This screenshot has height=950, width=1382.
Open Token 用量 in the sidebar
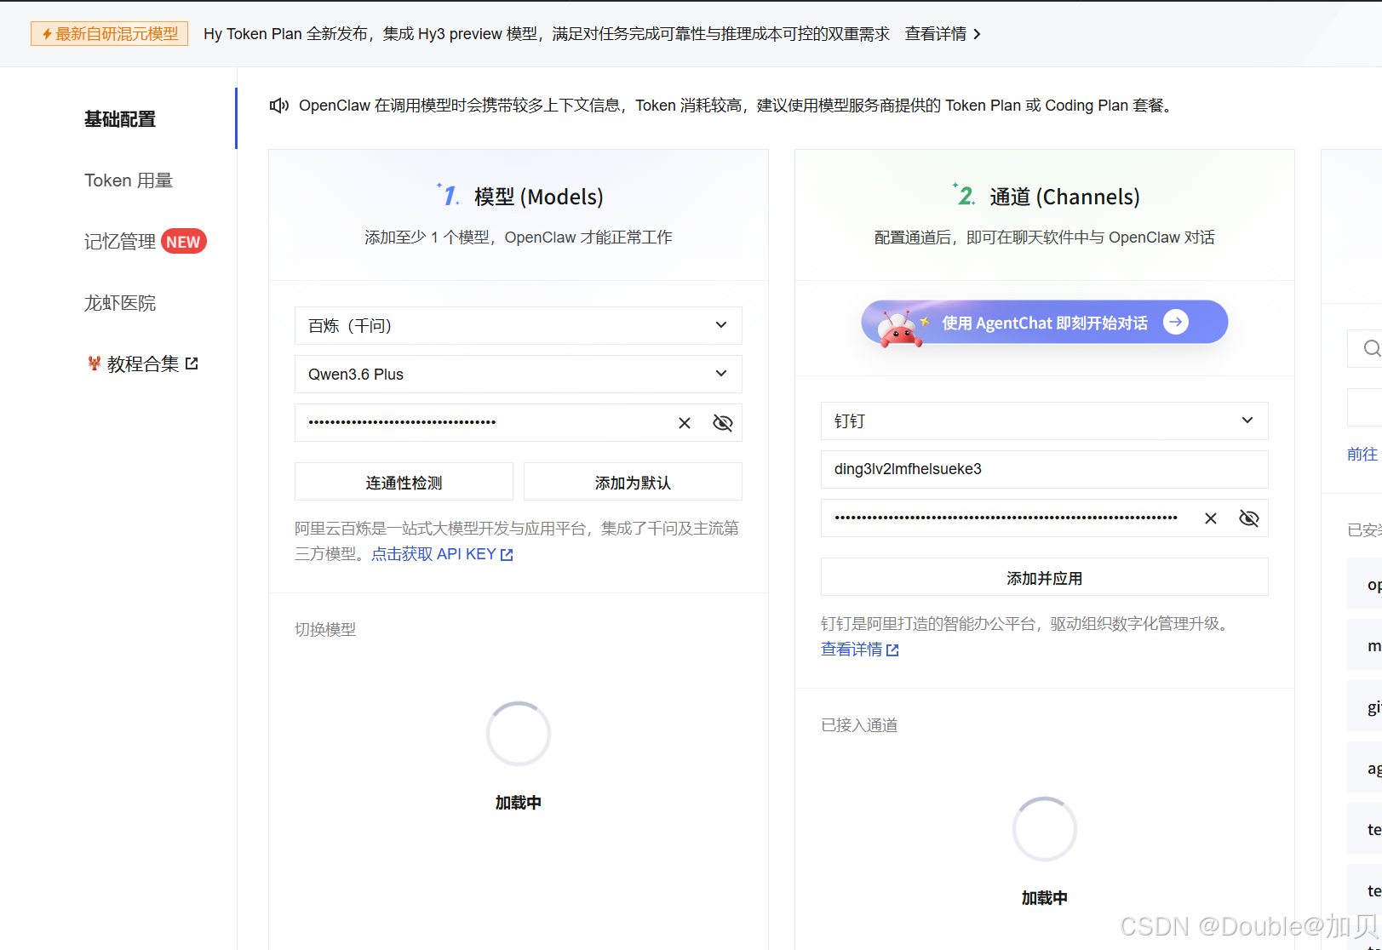(x=129, y=180)
